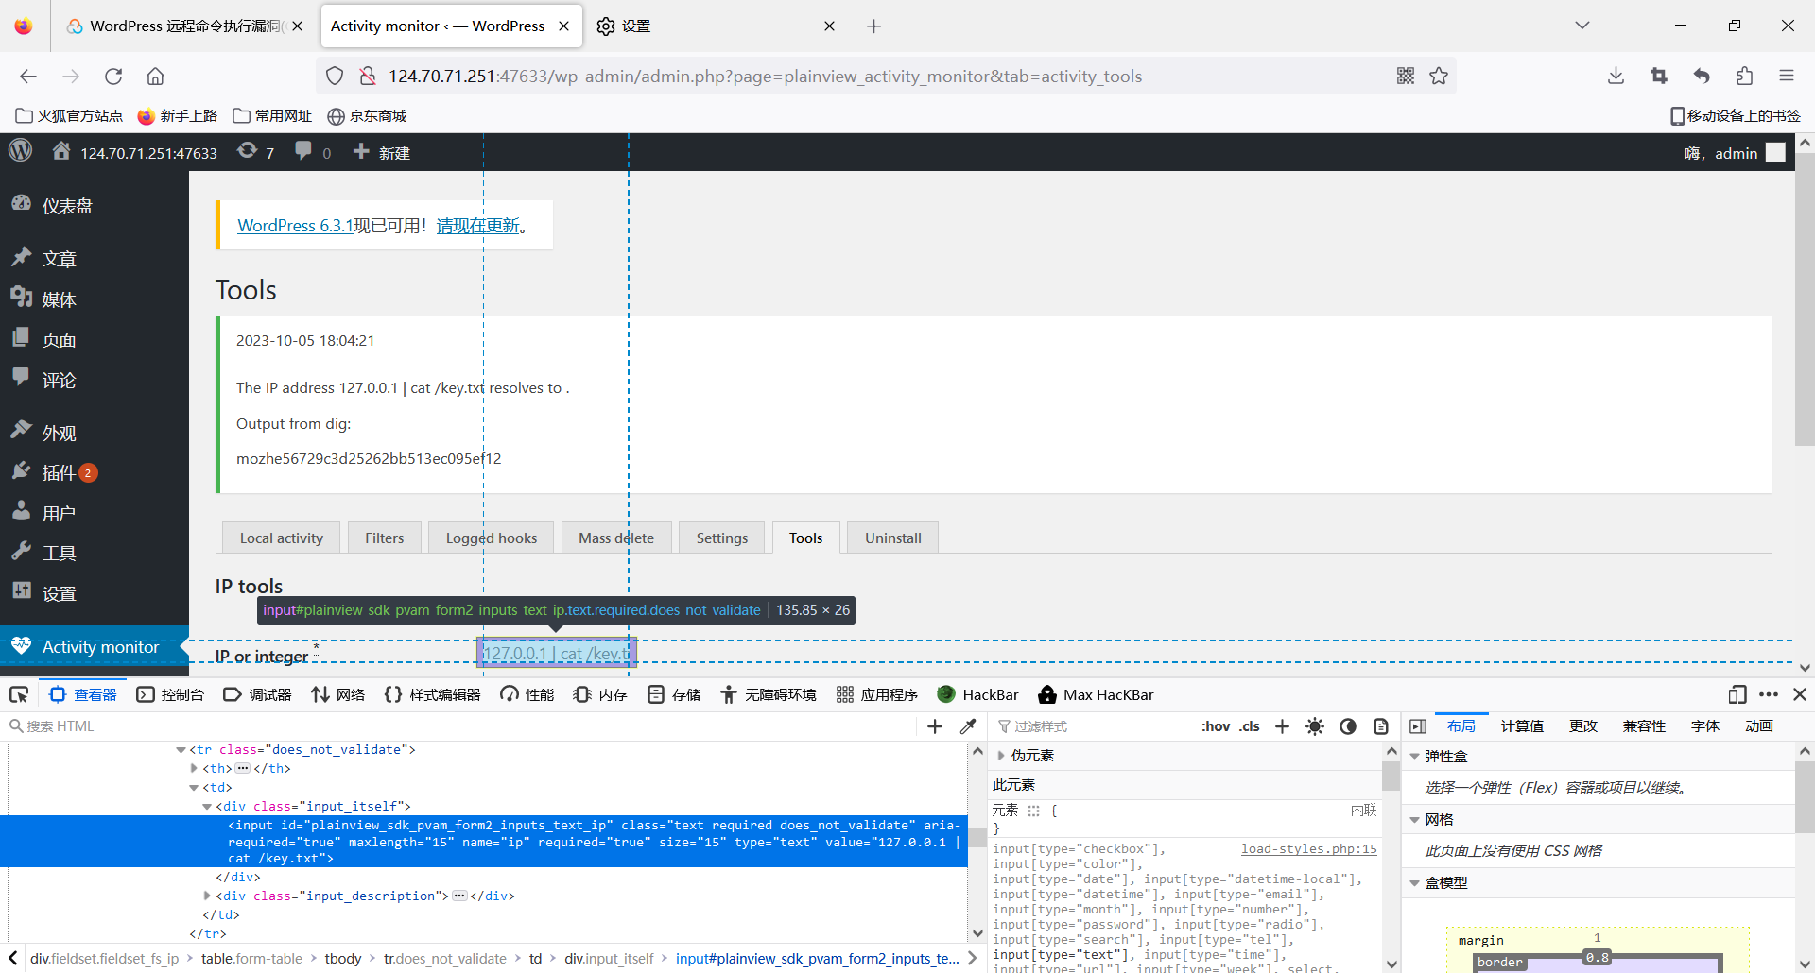Activate the element picker in DevTools
Image resolution: width=1815 pixels, height=973 pixels.
[x=19, y=695]
